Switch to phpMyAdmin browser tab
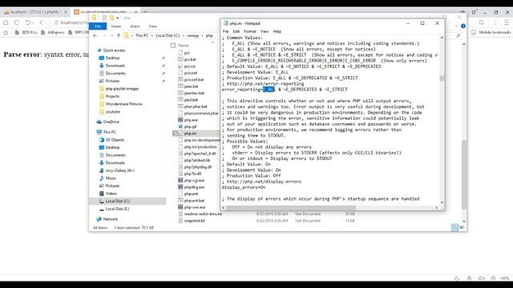513x288 pixels. [35, 12]
